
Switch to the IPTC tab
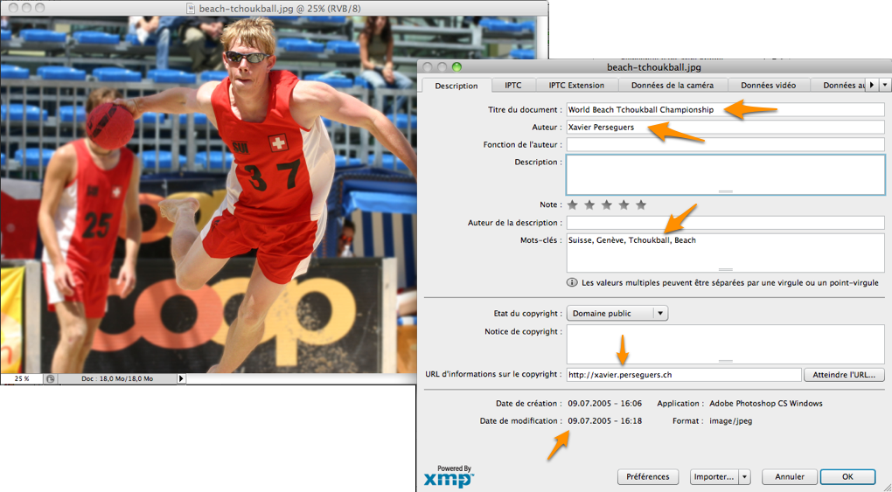[x=511, y=86]
